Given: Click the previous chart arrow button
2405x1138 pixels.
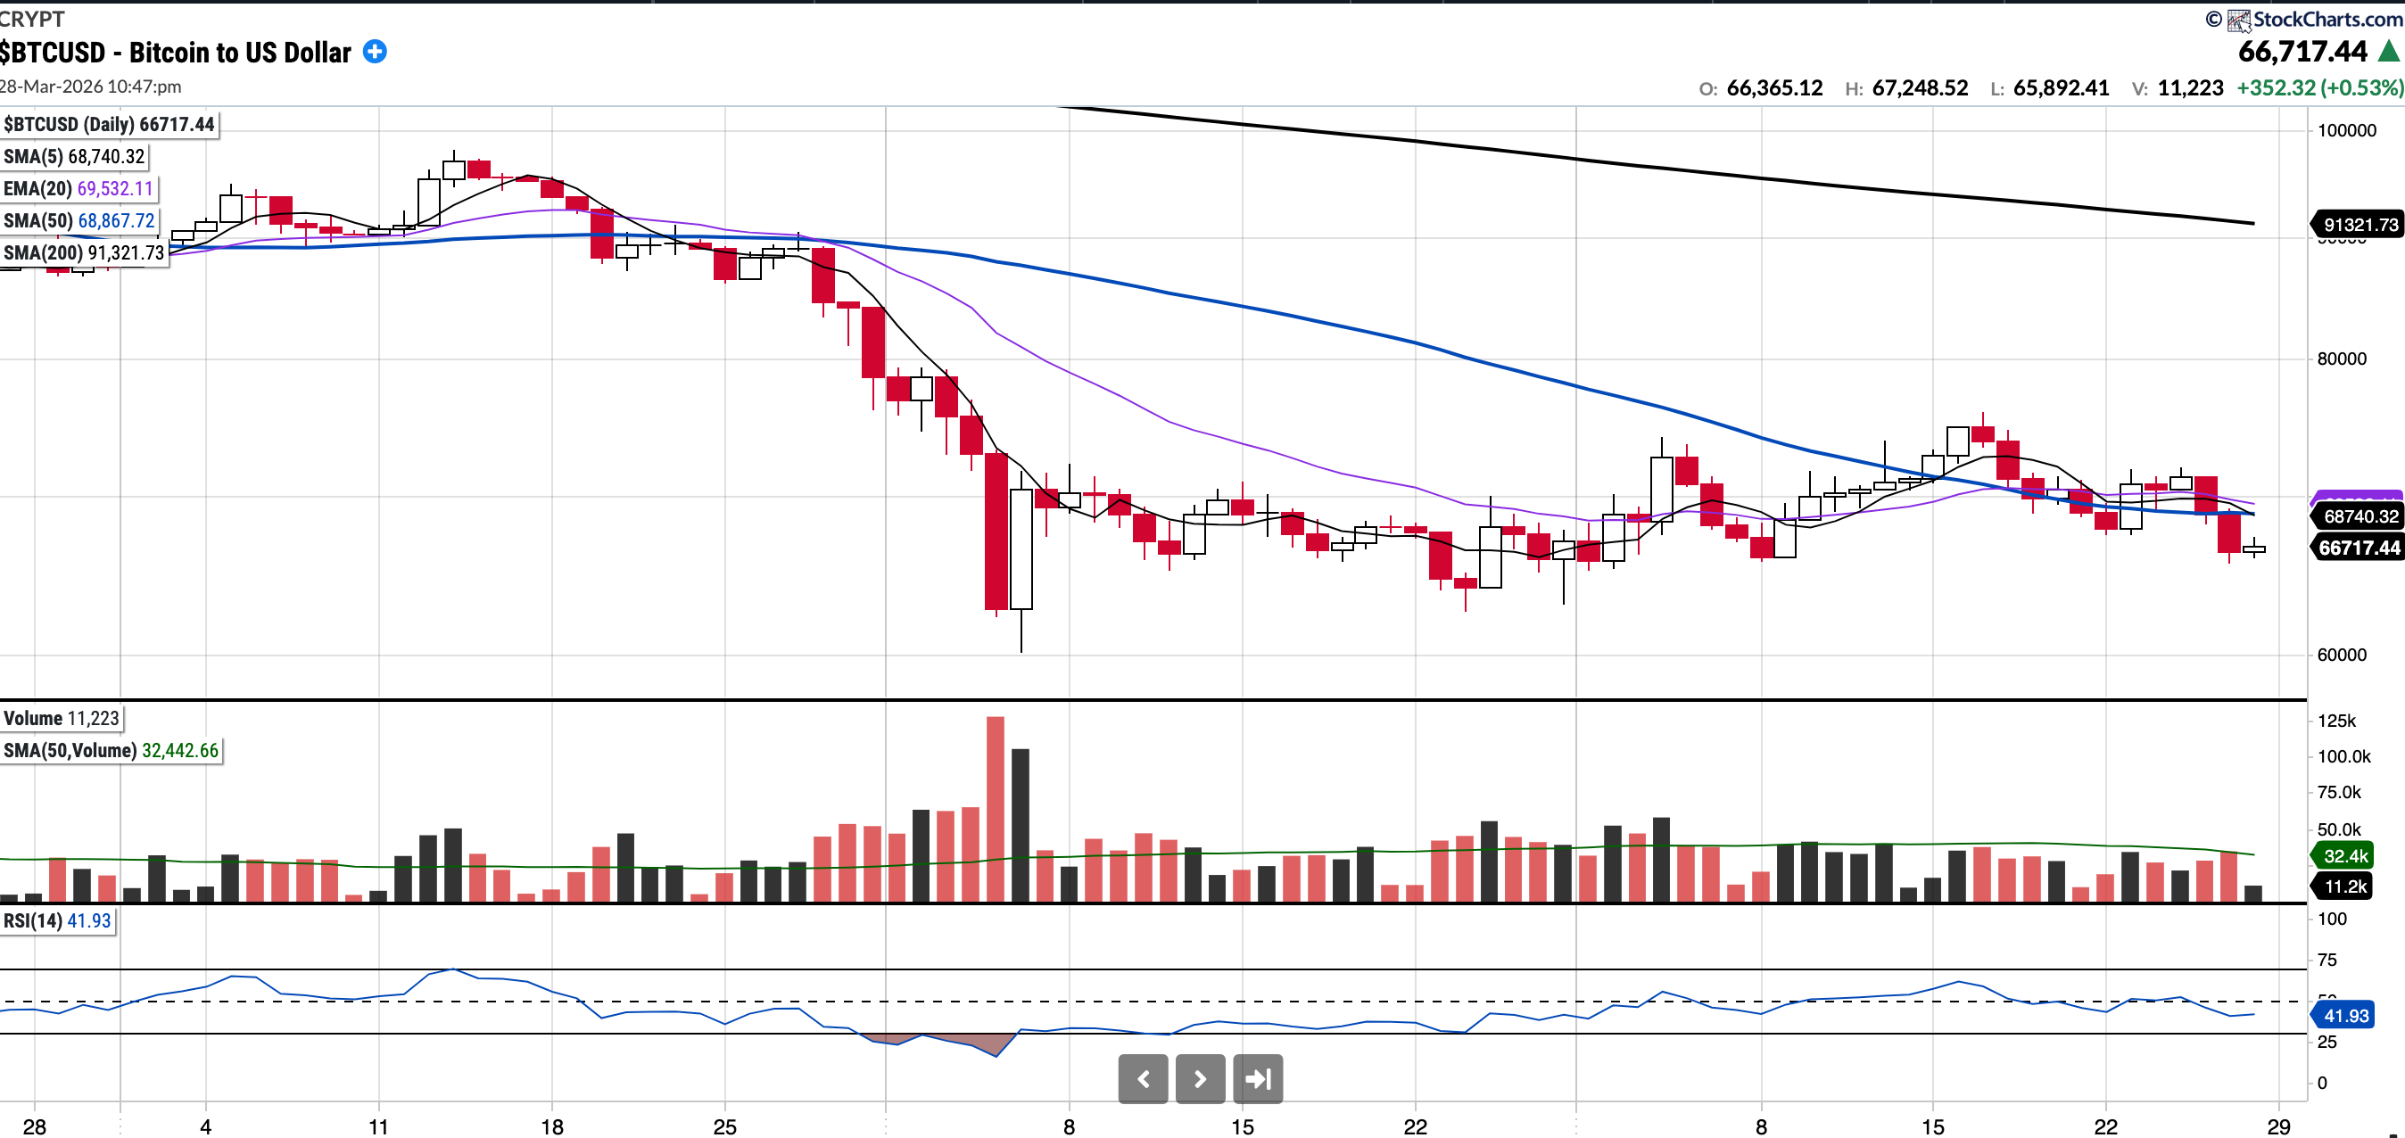Looking at the screenshot, I should (x=1143, y=1079).
